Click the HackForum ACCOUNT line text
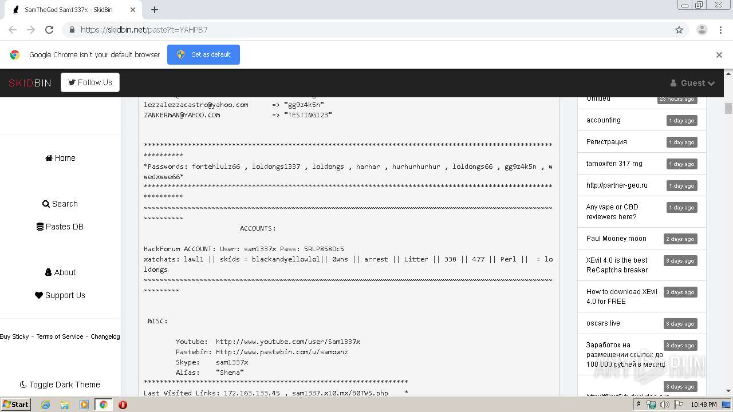The height and width of the screenshot is (412, 733). (244, 249)
